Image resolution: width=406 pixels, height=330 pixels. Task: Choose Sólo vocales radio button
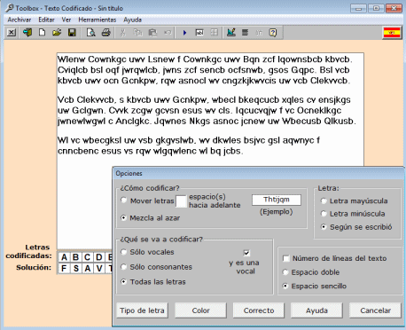pyautogui.click(x=124, y=252)
